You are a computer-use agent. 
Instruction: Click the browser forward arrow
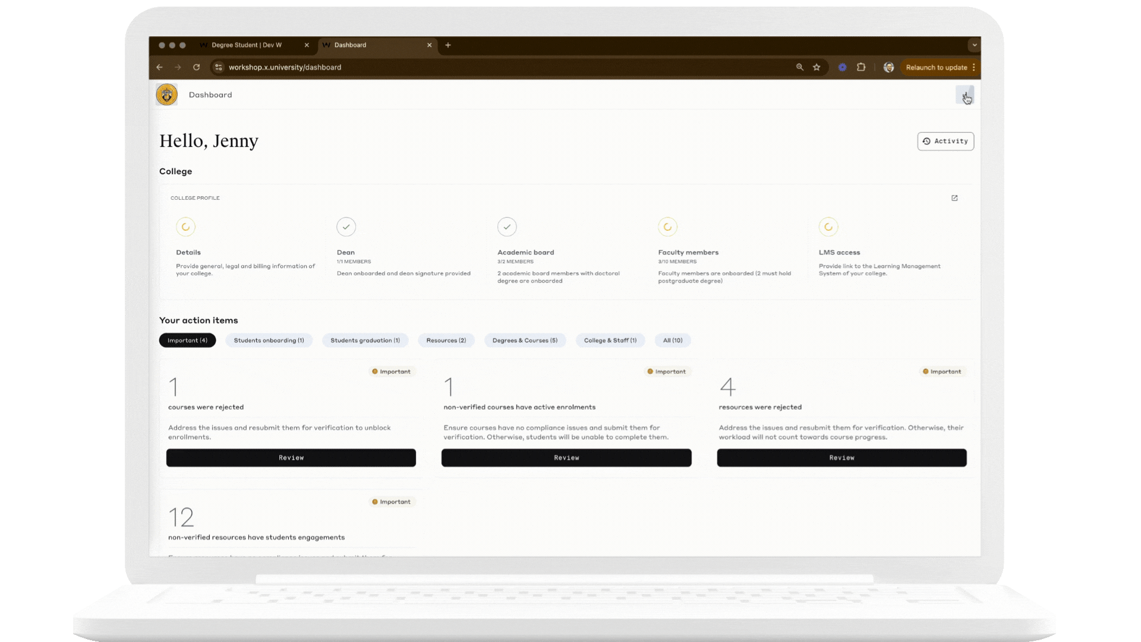(178, 67)
